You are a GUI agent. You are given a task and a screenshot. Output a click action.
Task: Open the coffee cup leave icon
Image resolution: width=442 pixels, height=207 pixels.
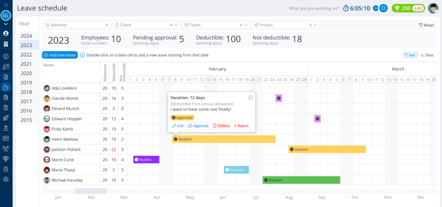[x=6, y=87]
